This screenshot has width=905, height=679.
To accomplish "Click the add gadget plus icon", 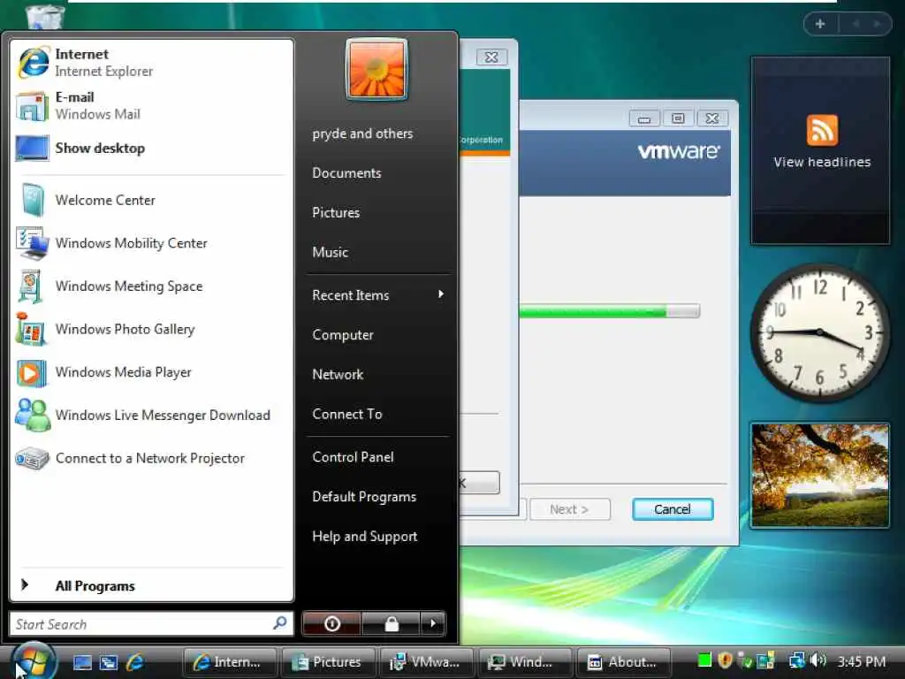I will [x=820, y=24].
